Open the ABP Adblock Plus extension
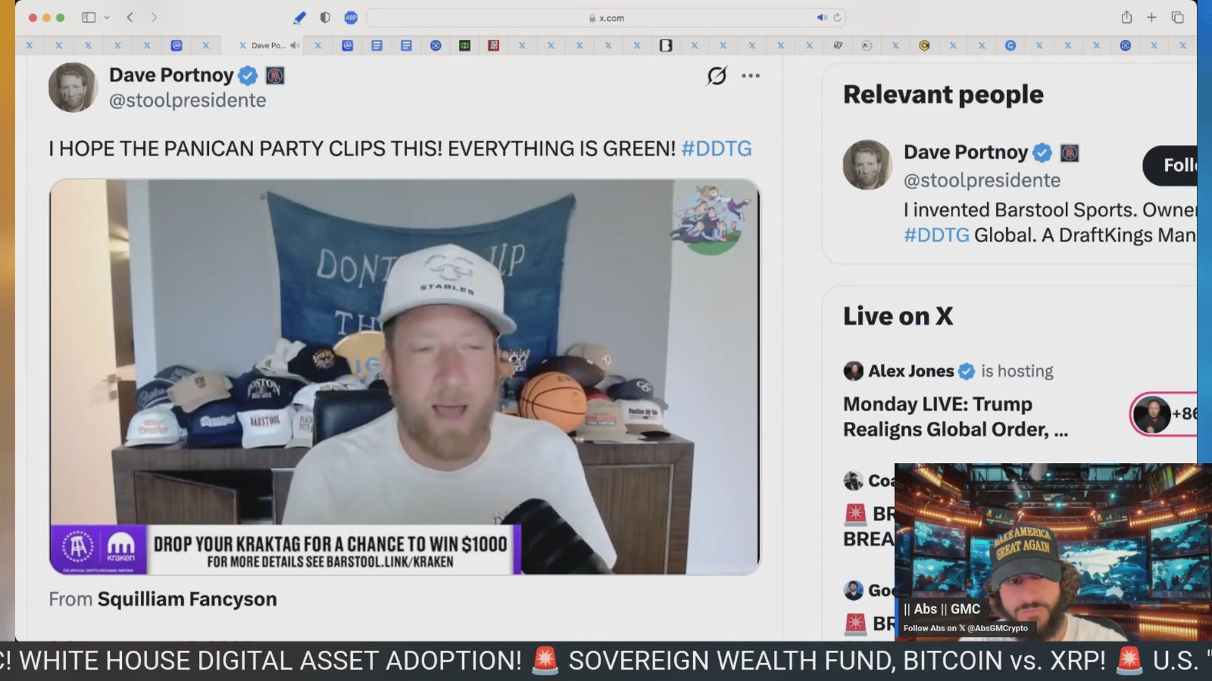The width and height of the screenshot is (1212, 681). (x=351, y=18)
